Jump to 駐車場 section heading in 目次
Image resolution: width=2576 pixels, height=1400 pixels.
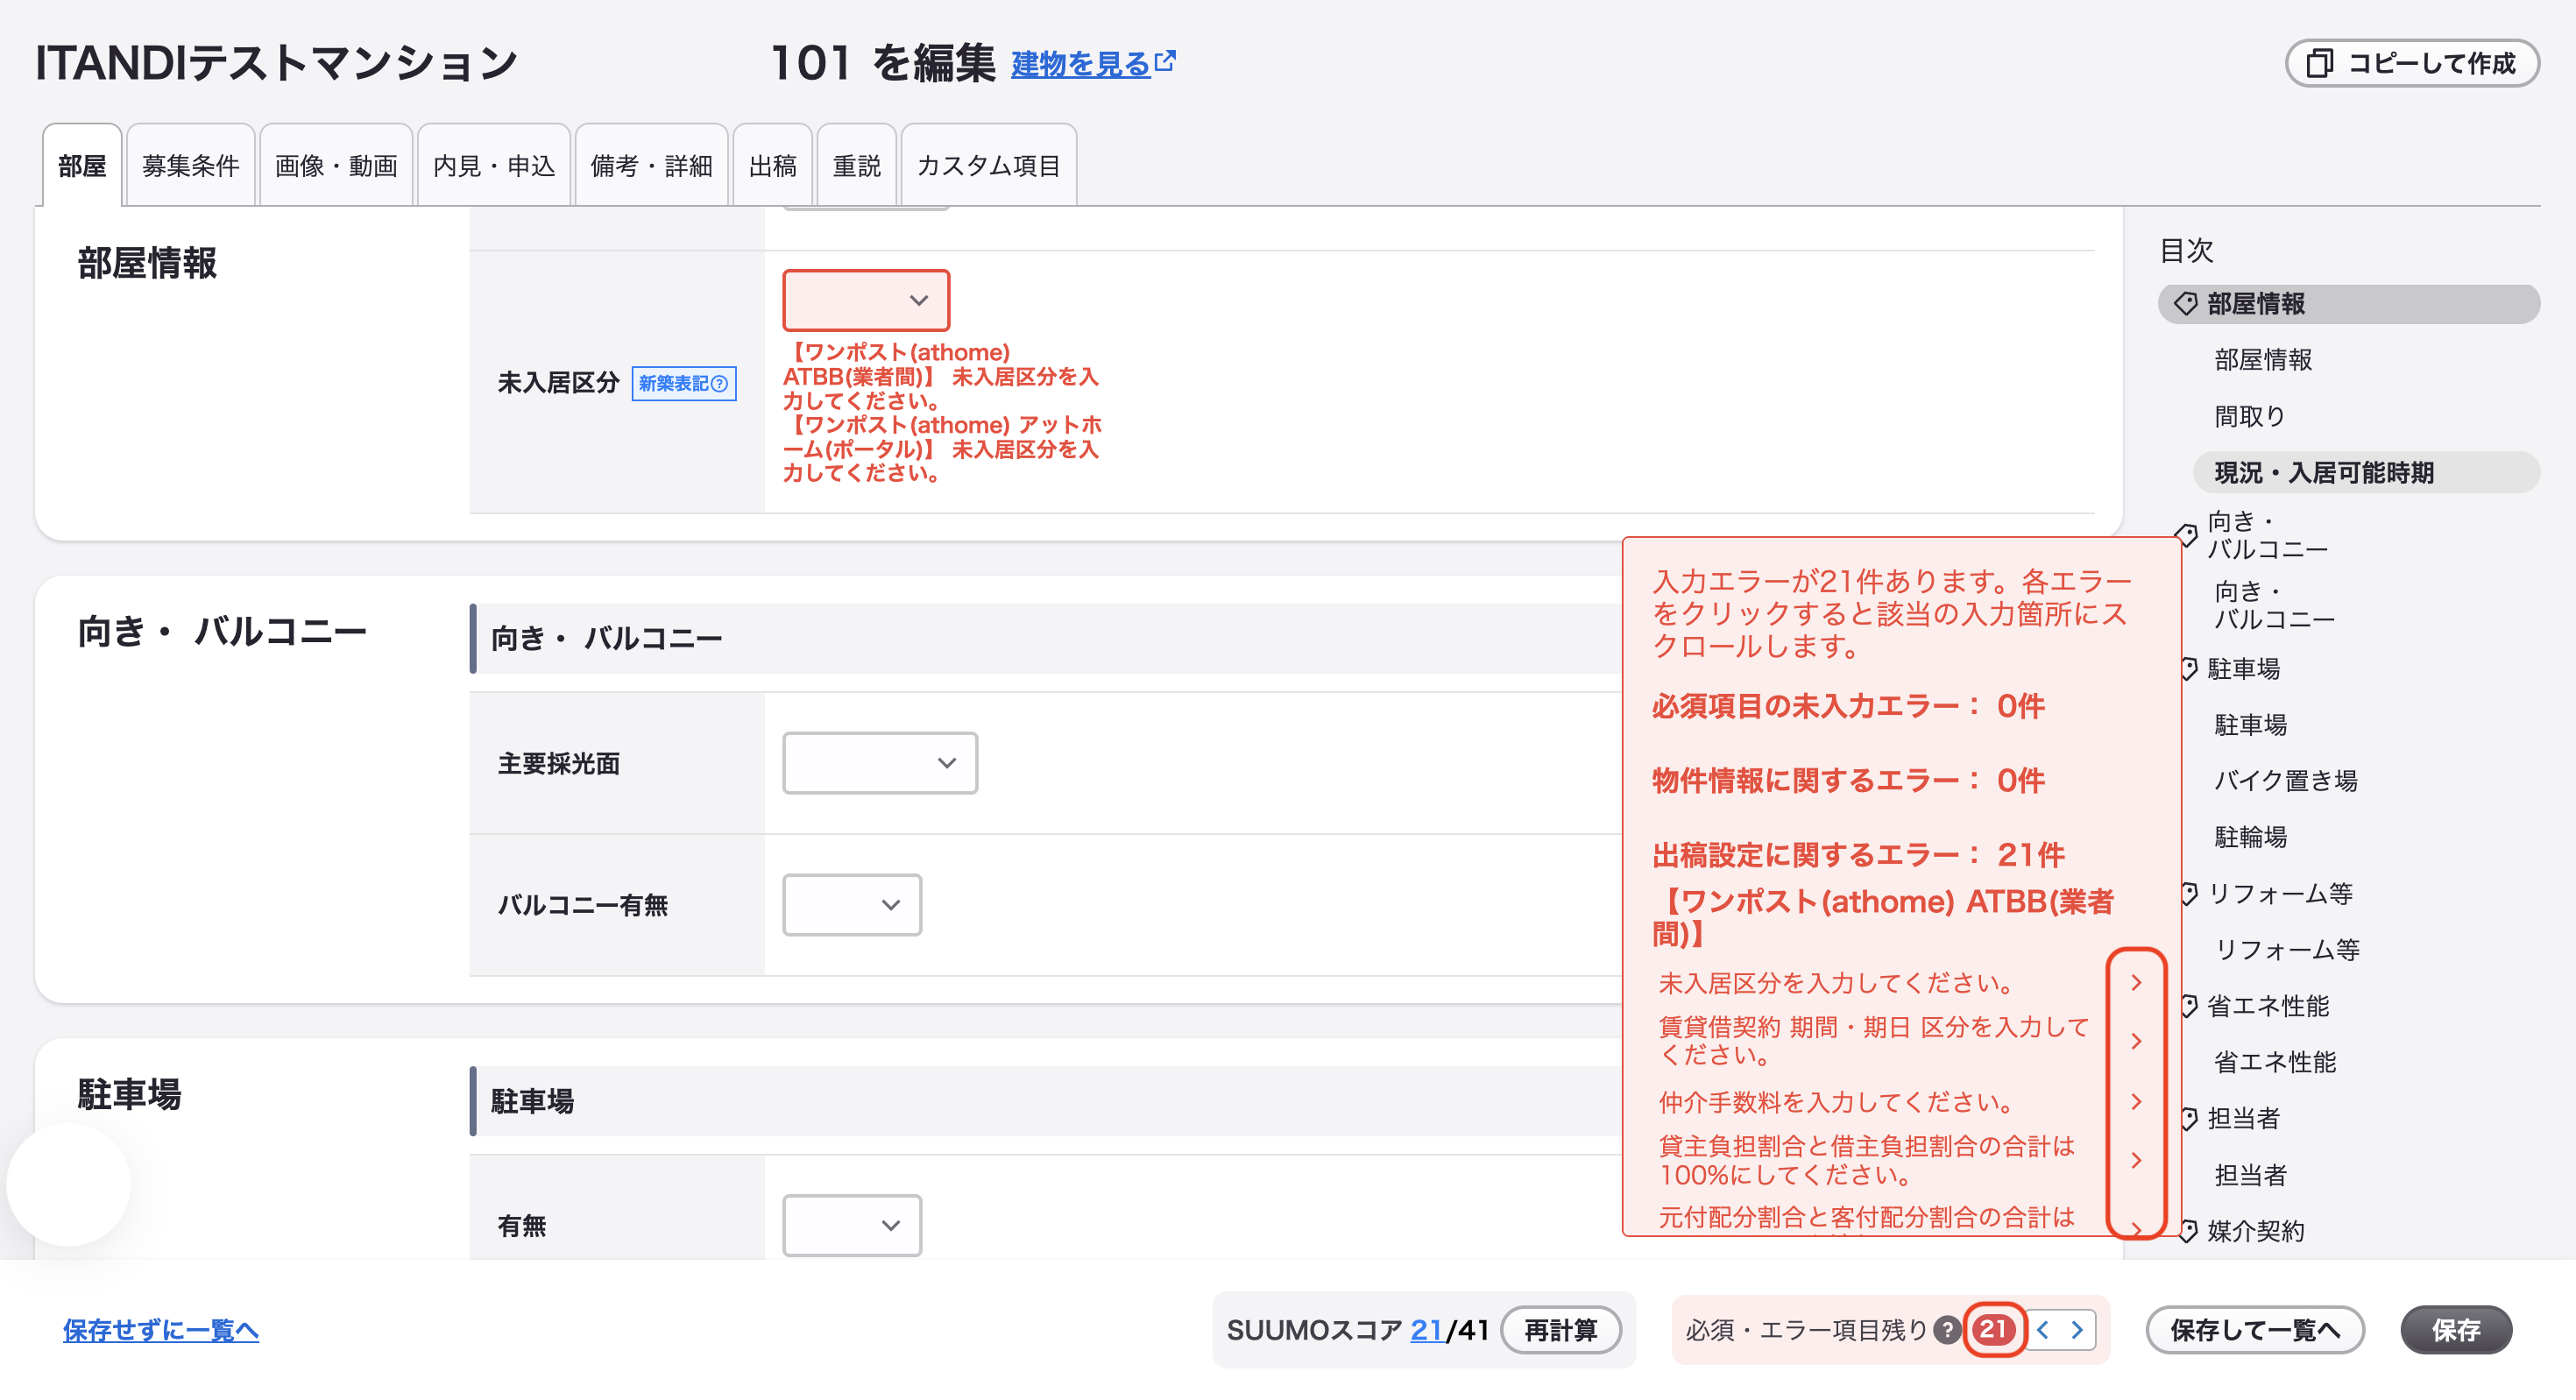click(x=2243, y=668)
